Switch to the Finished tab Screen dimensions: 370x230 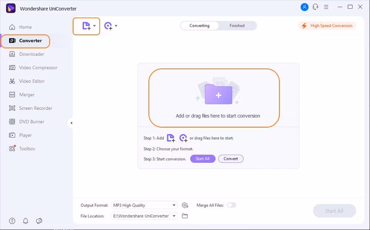pos(237,26)
